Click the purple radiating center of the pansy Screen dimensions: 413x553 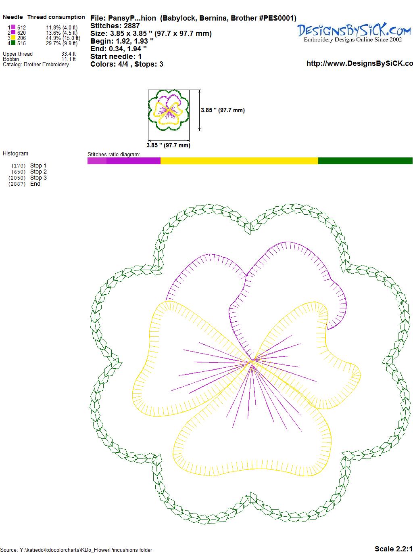(252, 362)
